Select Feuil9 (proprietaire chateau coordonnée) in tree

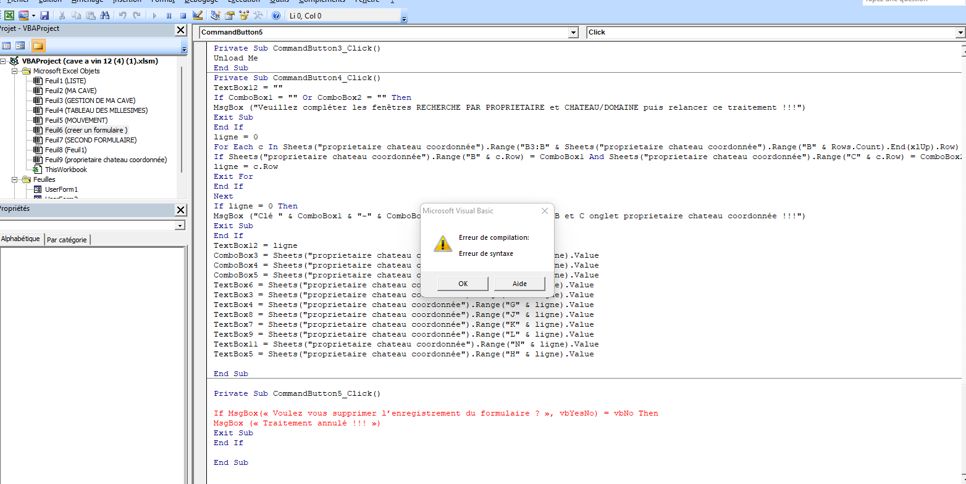click(x=106, y=160)
